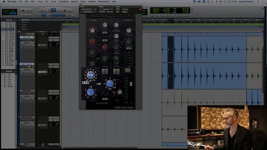
Task: Toggle the filter SPLIT button
Action: click(x=105, y=32)
